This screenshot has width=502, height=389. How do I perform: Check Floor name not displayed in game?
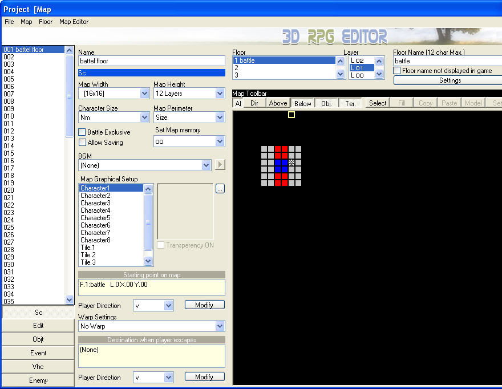(397, 71)
